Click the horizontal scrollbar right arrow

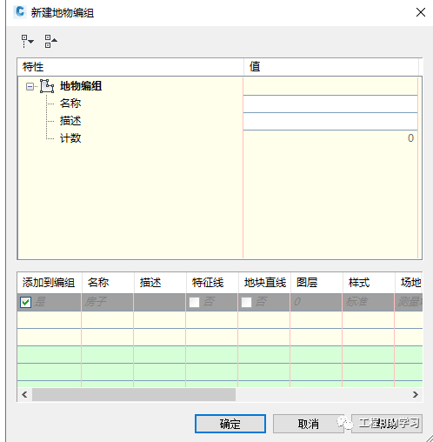coord(416,395)
